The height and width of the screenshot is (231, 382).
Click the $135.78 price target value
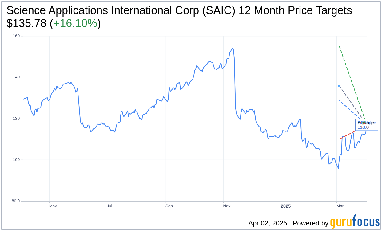tap(26, 23)
